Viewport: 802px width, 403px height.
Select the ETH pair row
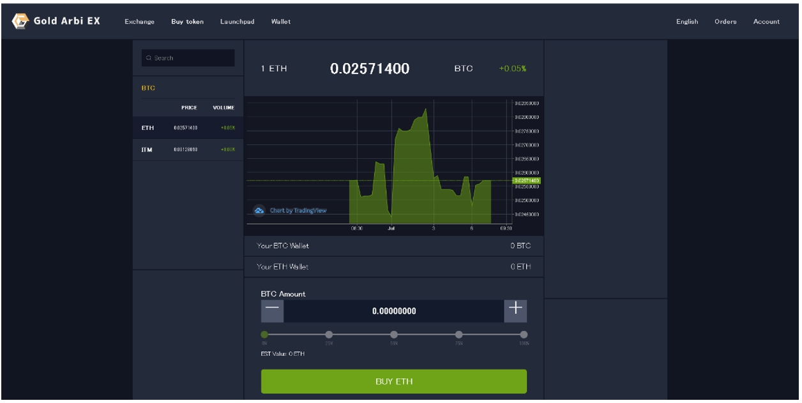pyautogui.click(x=188, y=128)
